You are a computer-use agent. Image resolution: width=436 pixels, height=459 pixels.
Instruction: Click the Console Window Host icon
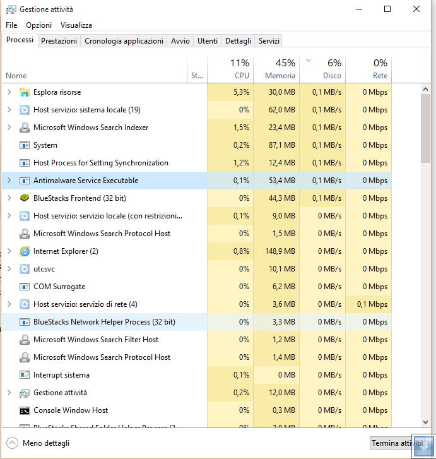coord(25,410)
